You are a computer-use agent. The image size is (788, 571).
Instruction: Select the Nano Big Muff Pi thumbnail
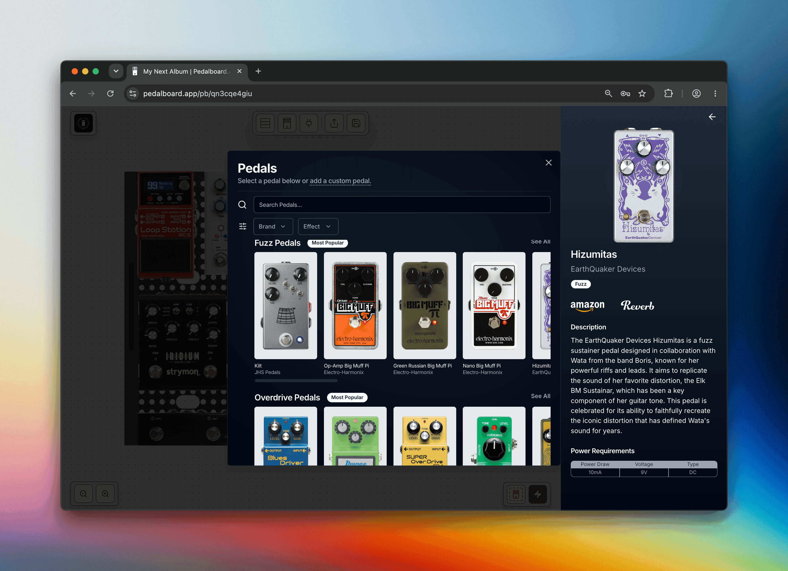click(494, 305)
